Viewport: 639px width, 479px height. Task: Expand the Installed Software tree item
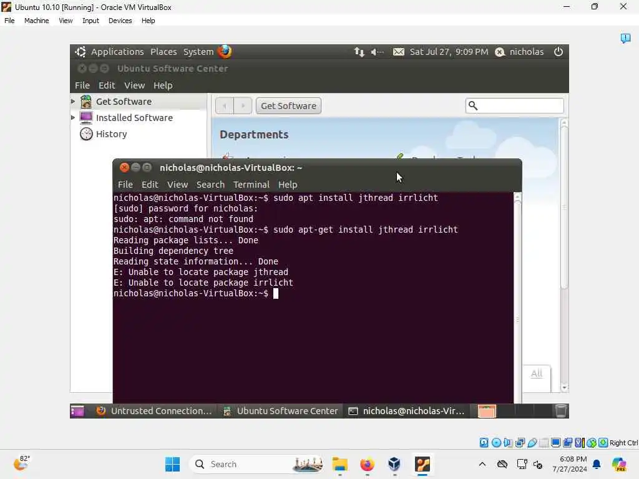(x=73, y=117)
